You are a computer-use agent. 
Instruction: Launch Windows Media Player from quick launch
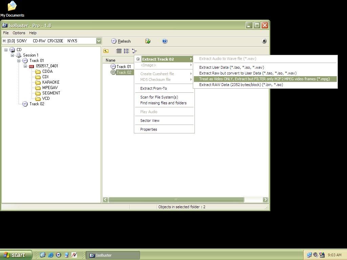58,255
